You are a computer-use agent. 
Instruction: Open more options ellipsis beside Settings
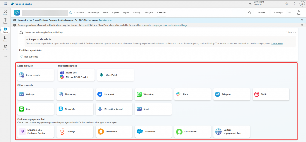coord(289,13)
